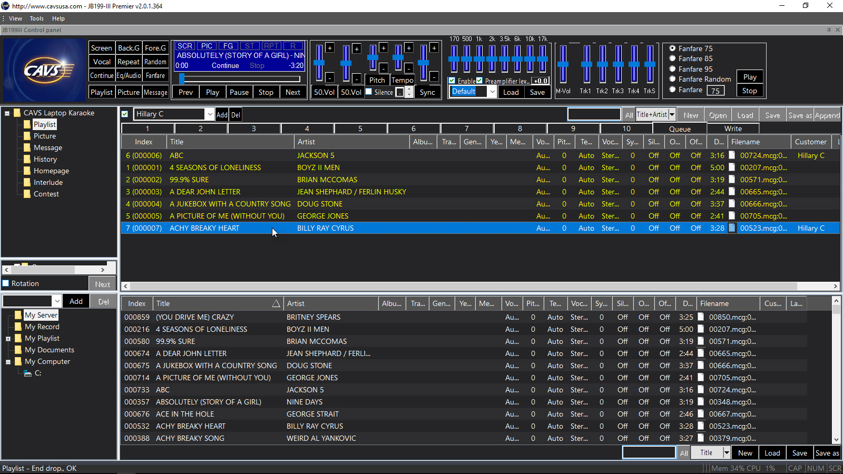The width and height of the screenshot is (843, 474).
Task: Select the Fanfare 95 radio button
Action: click(x=672, y=69)
